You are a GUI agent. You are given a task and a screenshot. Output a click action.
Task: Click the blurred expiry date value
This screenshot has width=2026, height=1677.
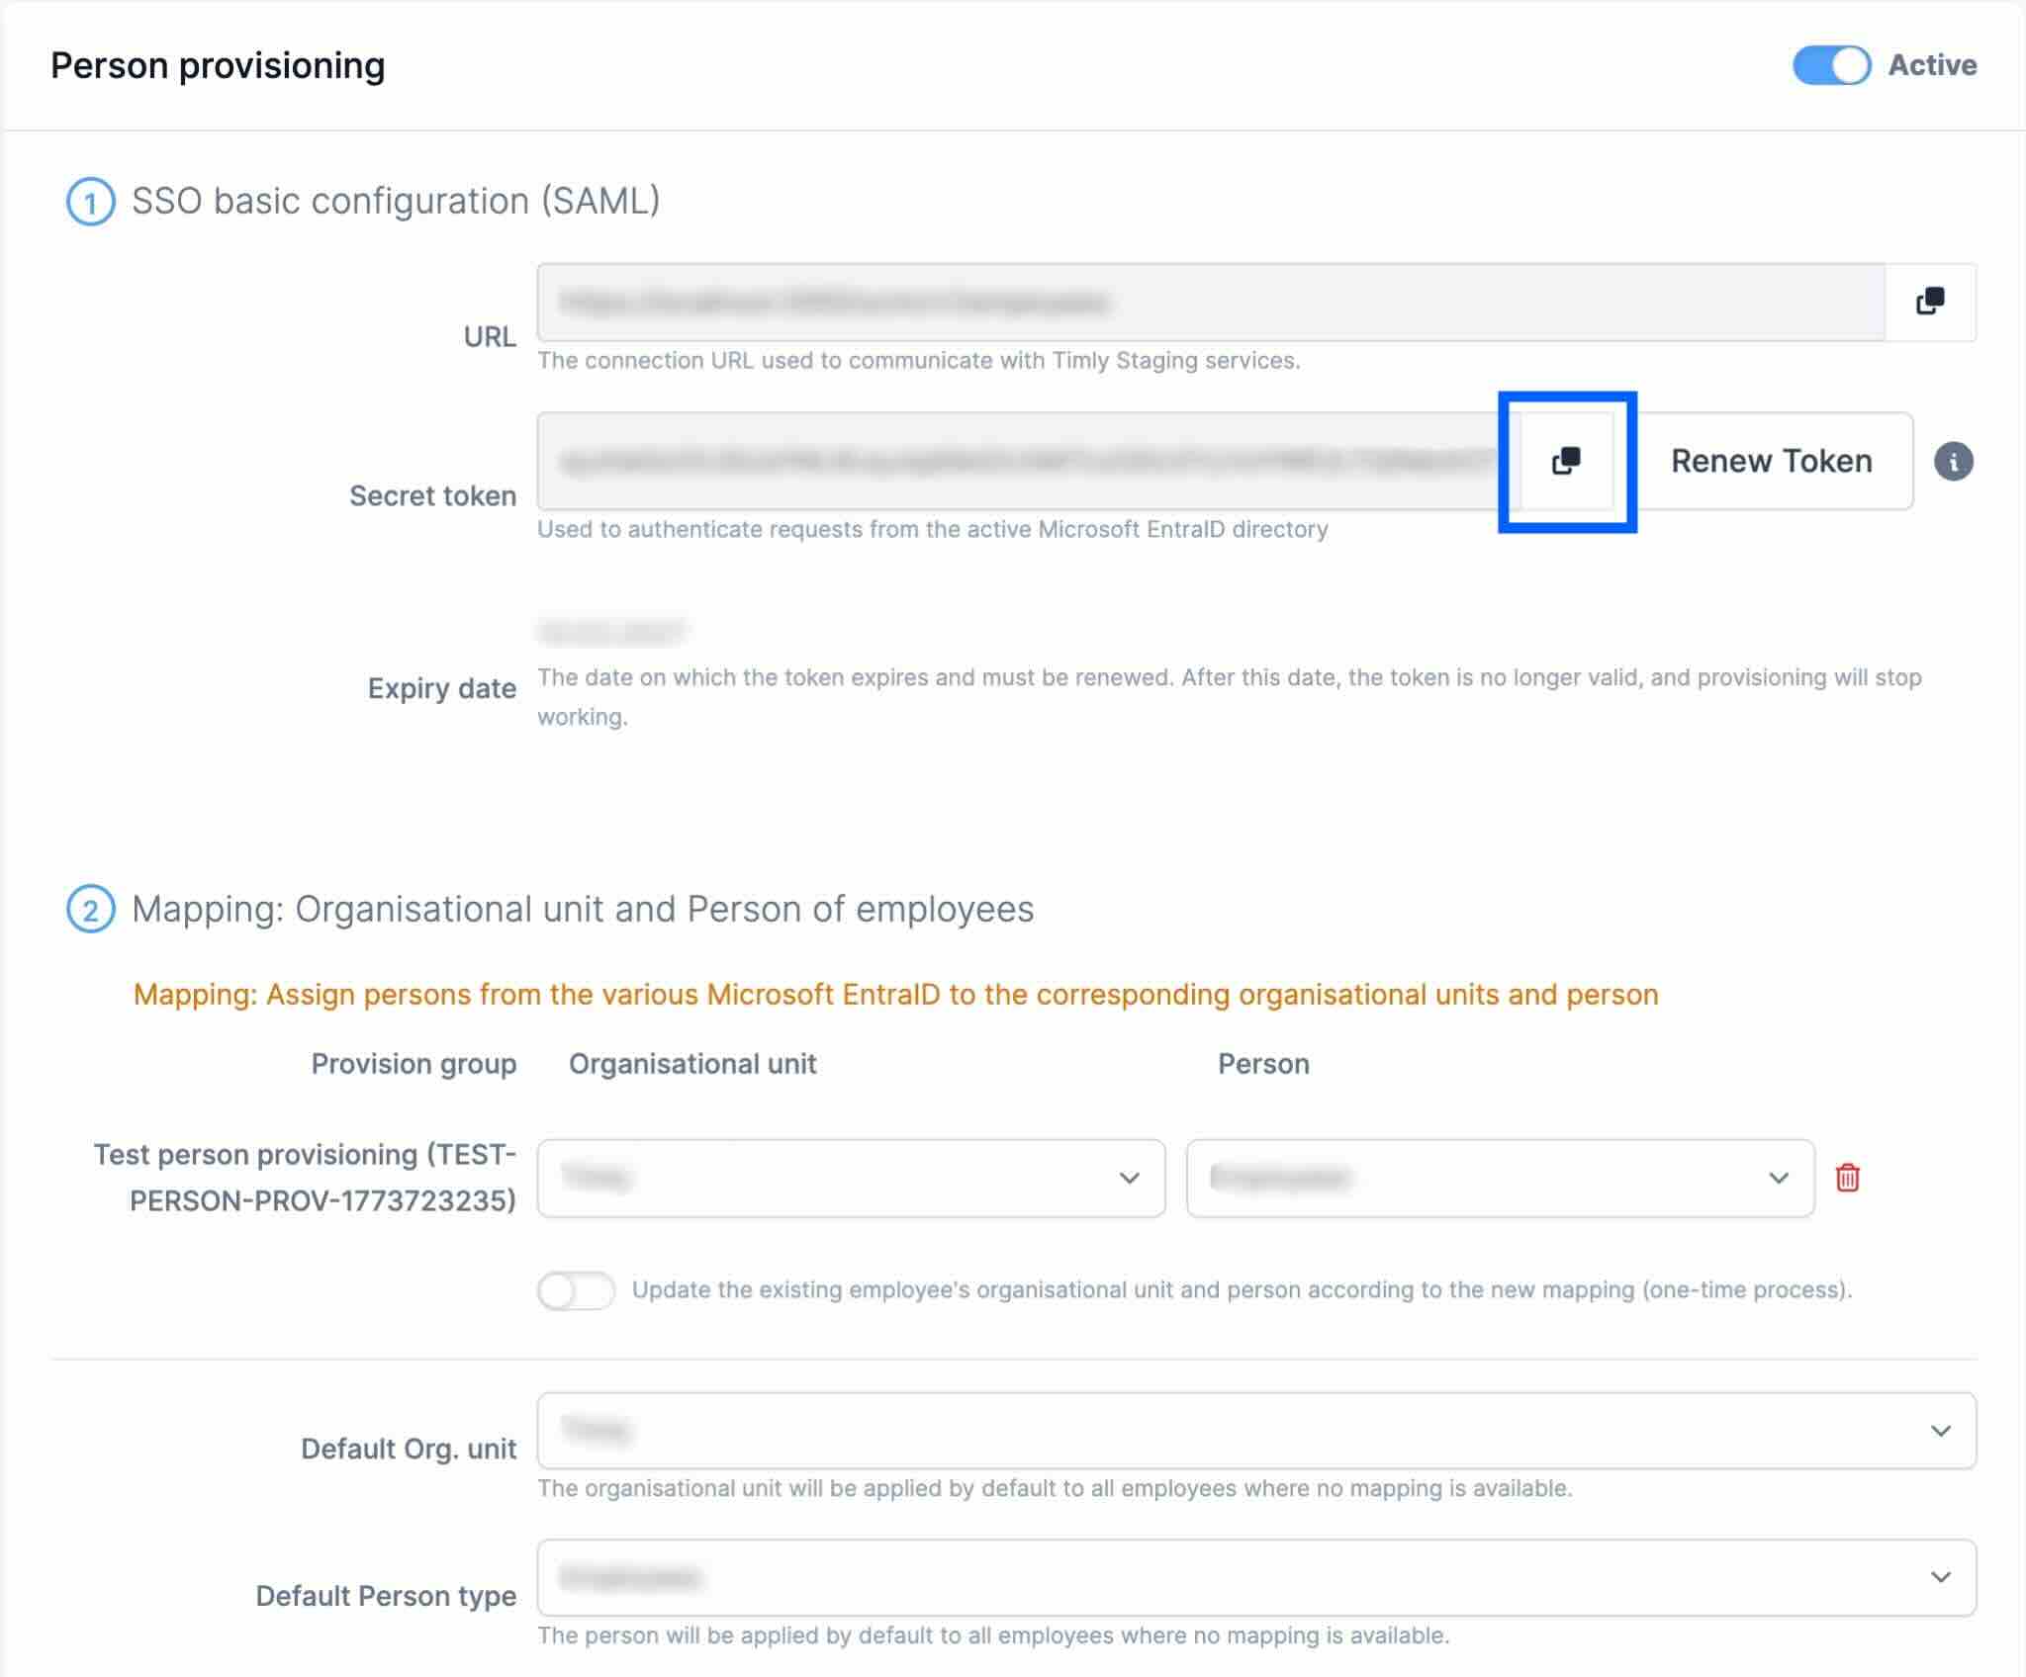(611, 631)
